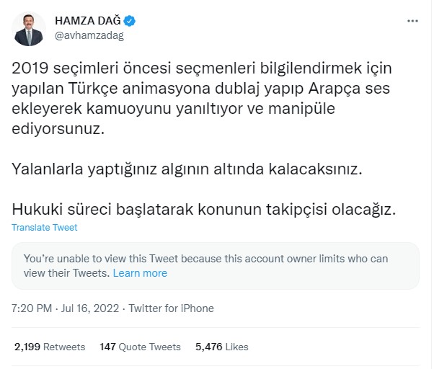Click the 7:20 PM time stamp
434x369 pixels.
coord(32,308)
